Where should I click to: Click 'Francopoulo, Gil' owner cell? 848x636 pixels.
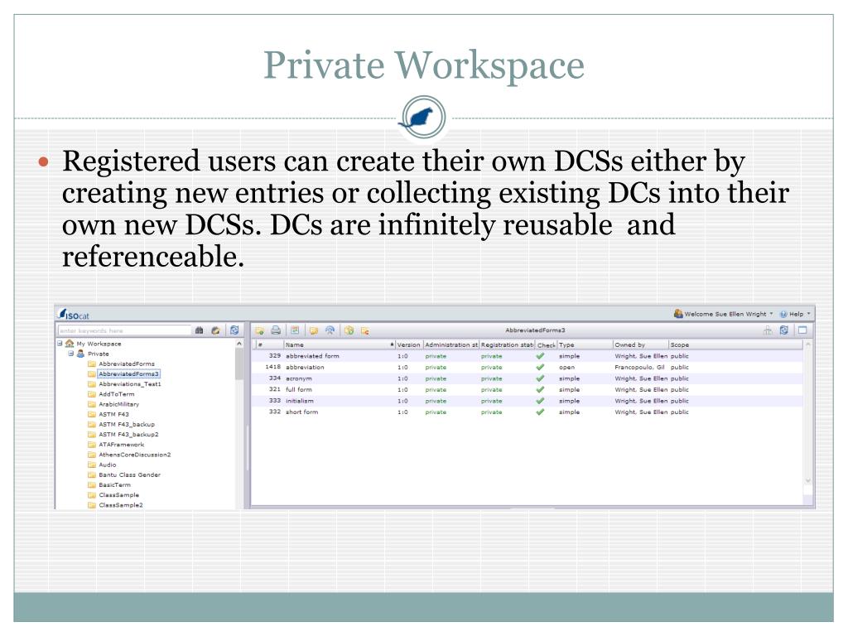point(640,367)
